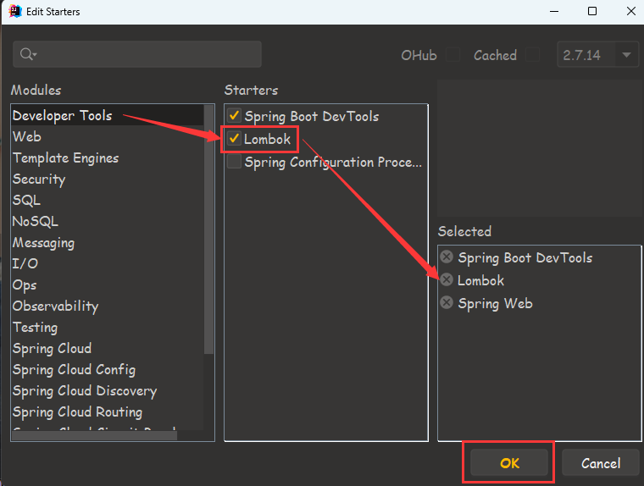Check Spring Configuration Processor starter
644x486 pixels.
234,162
